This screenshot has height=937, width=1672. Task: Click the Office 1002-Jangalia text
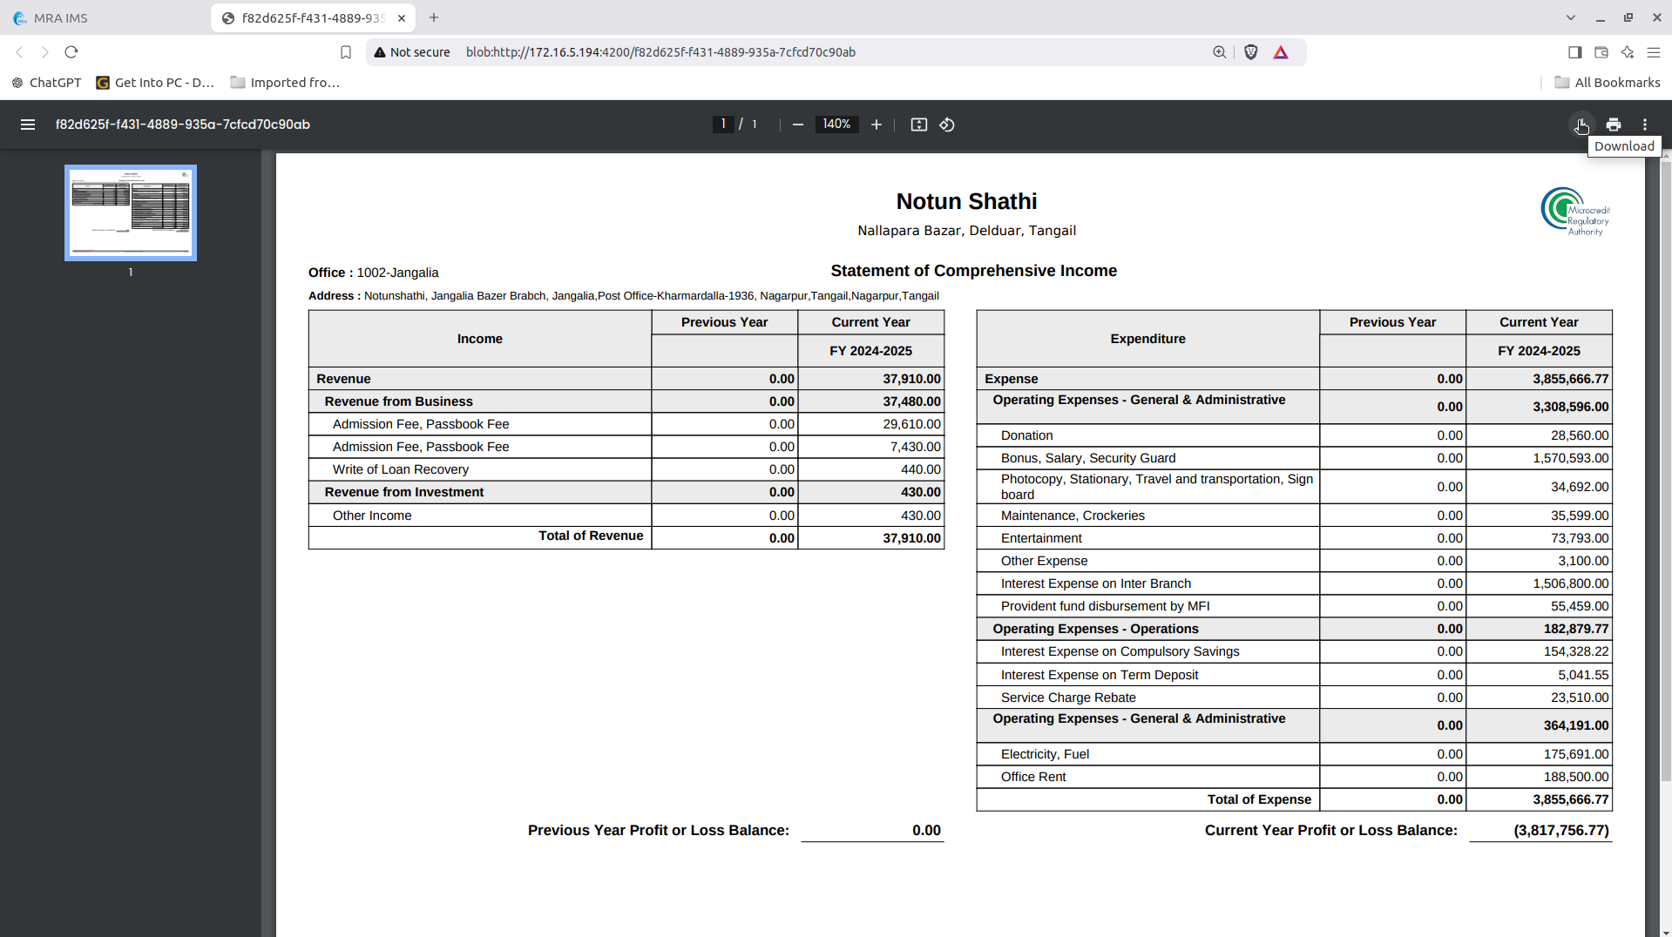[x=374, y=273]
